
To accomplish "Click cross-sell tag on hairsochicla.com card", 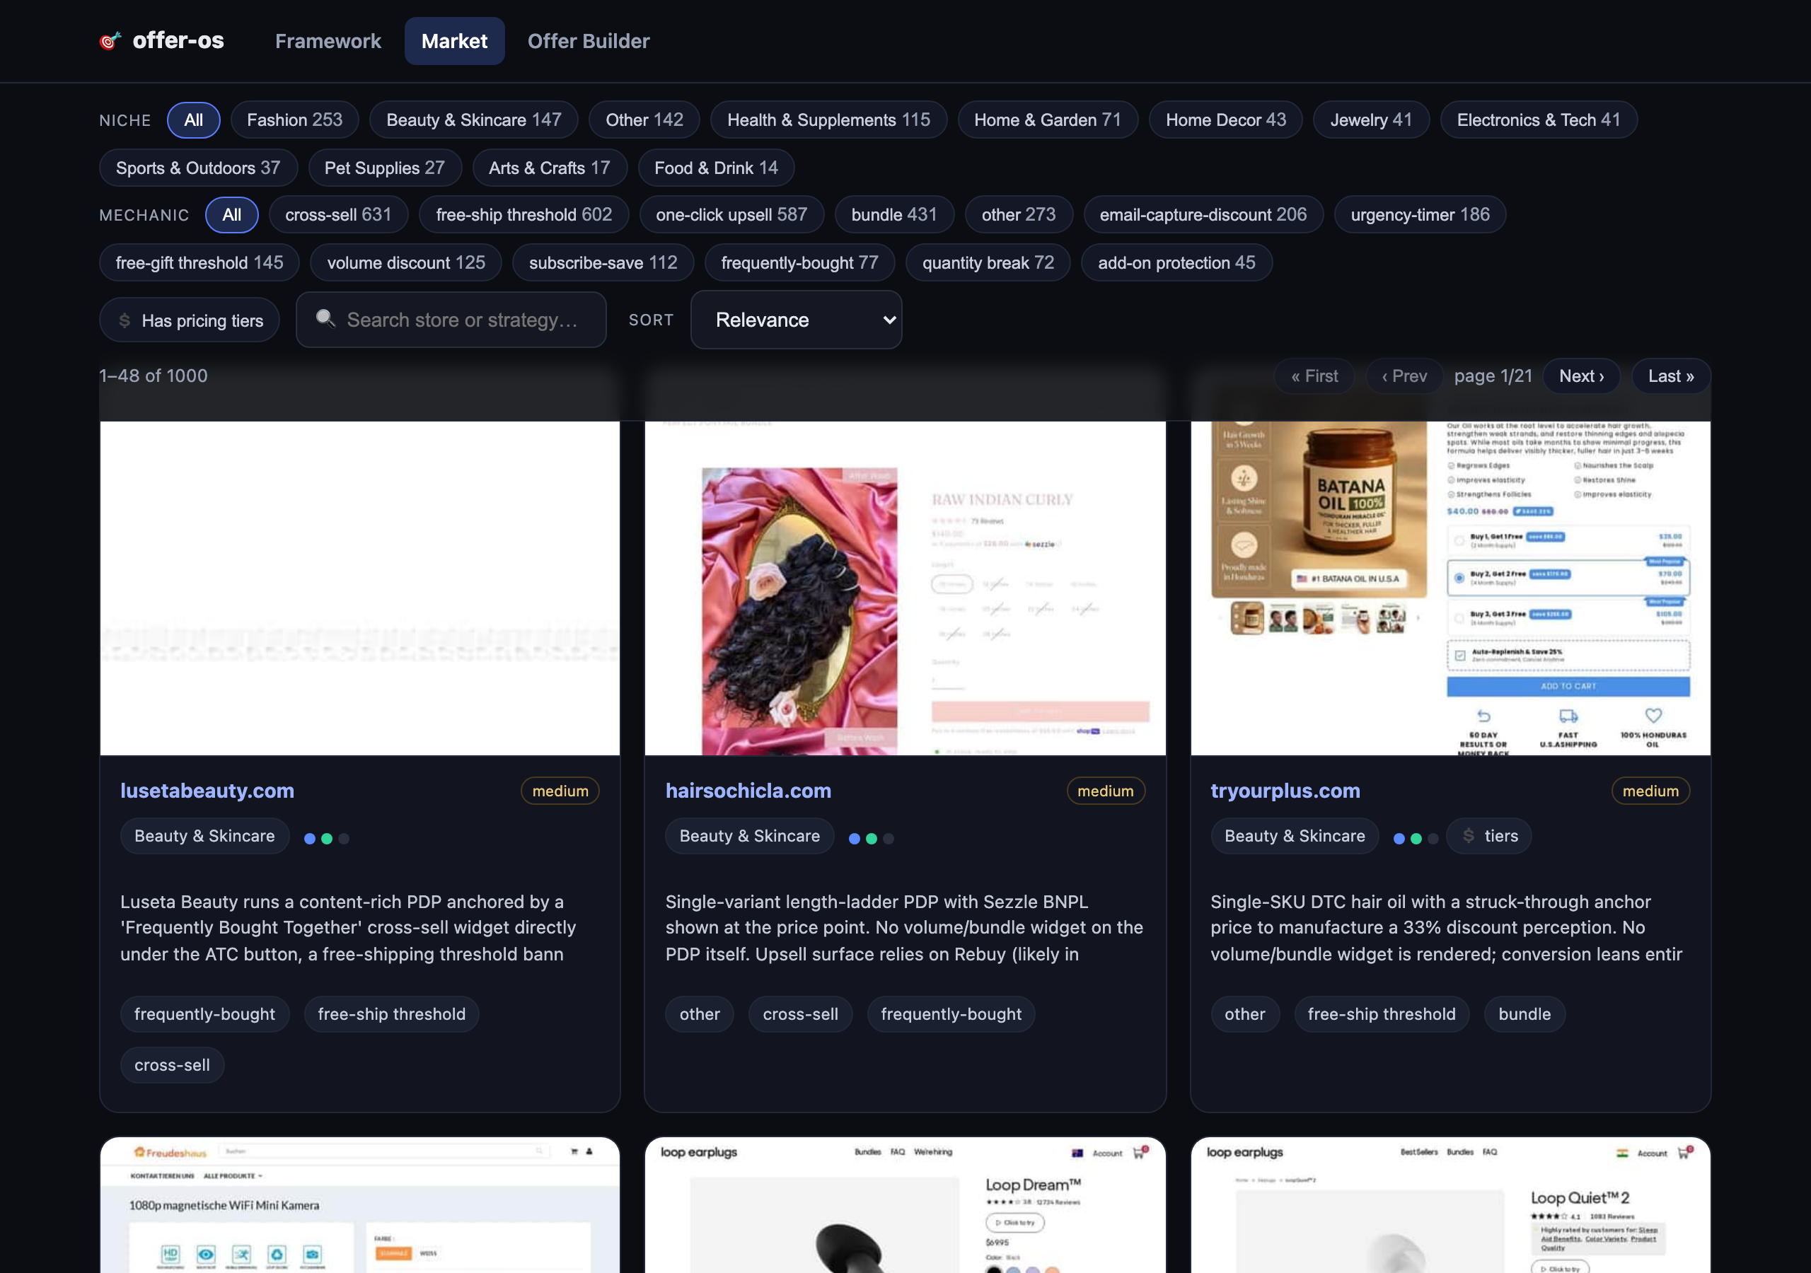I will [x=801, y=1014].
